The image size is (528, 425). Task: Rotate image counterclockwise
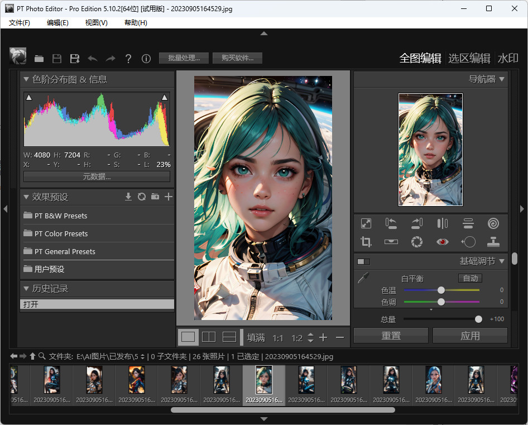(x=391, y=223)
